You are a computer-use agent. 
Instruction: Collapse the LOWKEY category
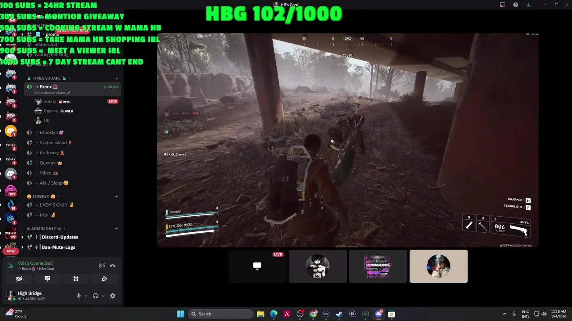click(43, 196)
